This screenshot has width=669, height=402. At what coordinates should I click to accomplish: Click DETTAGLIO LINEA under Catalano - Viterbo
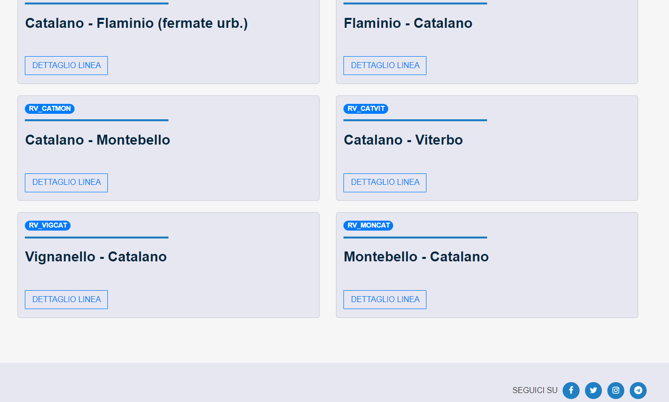pyautogui.click(x=385, y=182)
